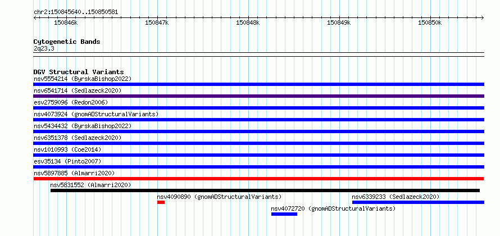The height and width of the screenshot is (236, 500).
Task: Click the blue bar under nsv4073924
Action: (x=258, y=120)
